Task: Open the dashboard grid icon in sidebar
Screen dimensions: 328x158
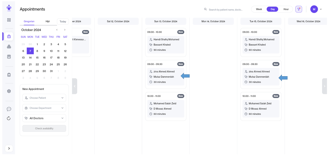Action: [x=9, y=20]
